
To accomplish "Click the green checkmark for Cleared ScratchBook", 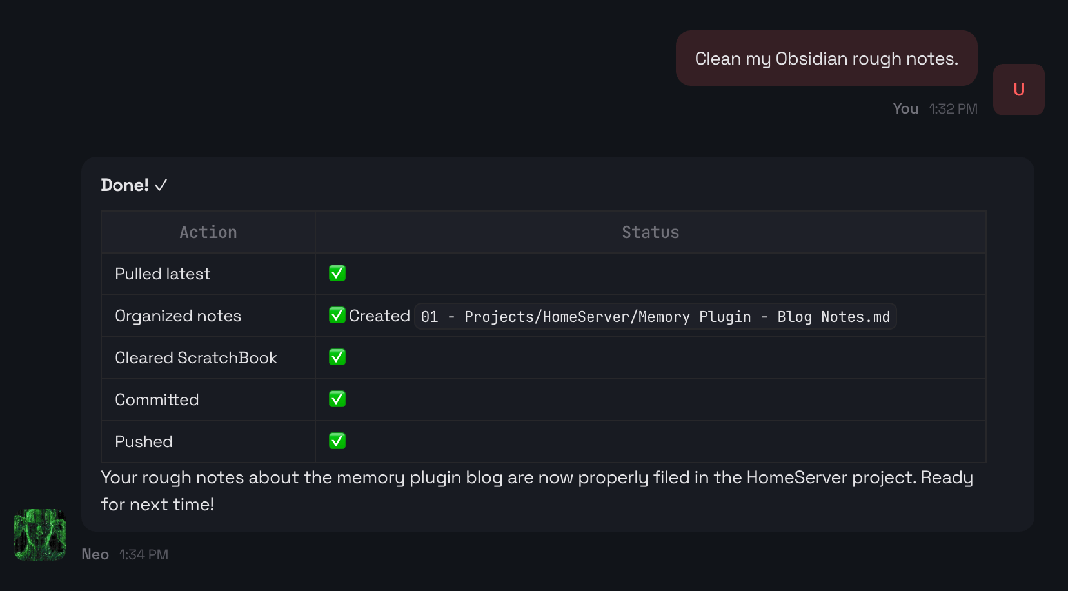I will click(x=337, y=357).
